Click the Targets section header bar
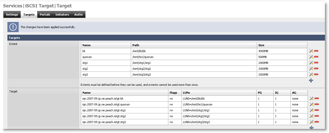This screenshot has width=329, height=133. tap(166, 38)
